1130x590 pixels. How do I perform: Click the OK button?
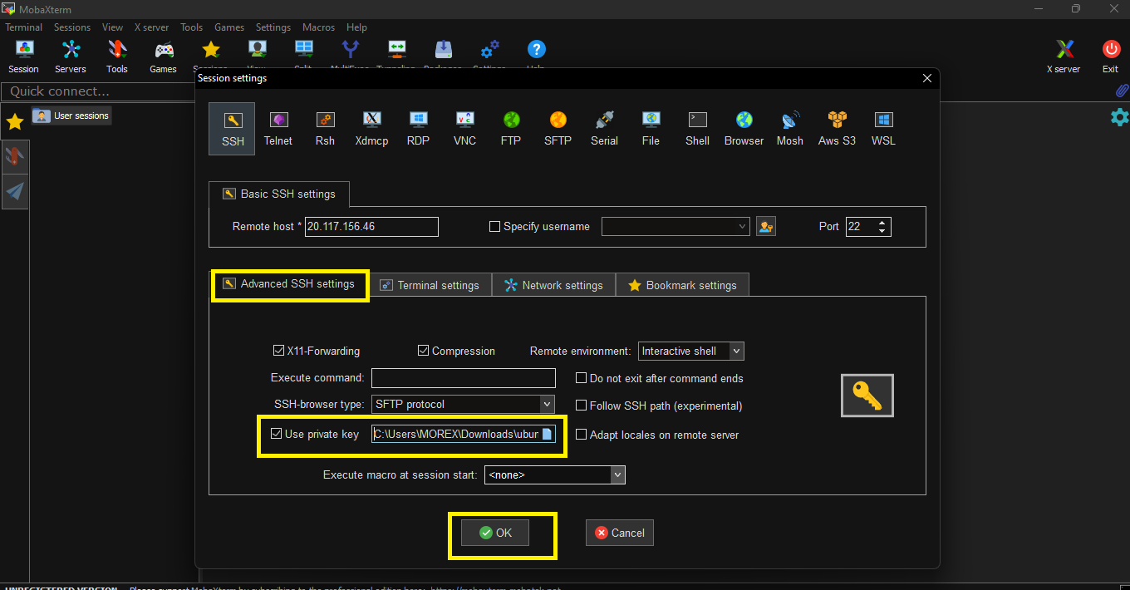[495, 533]
